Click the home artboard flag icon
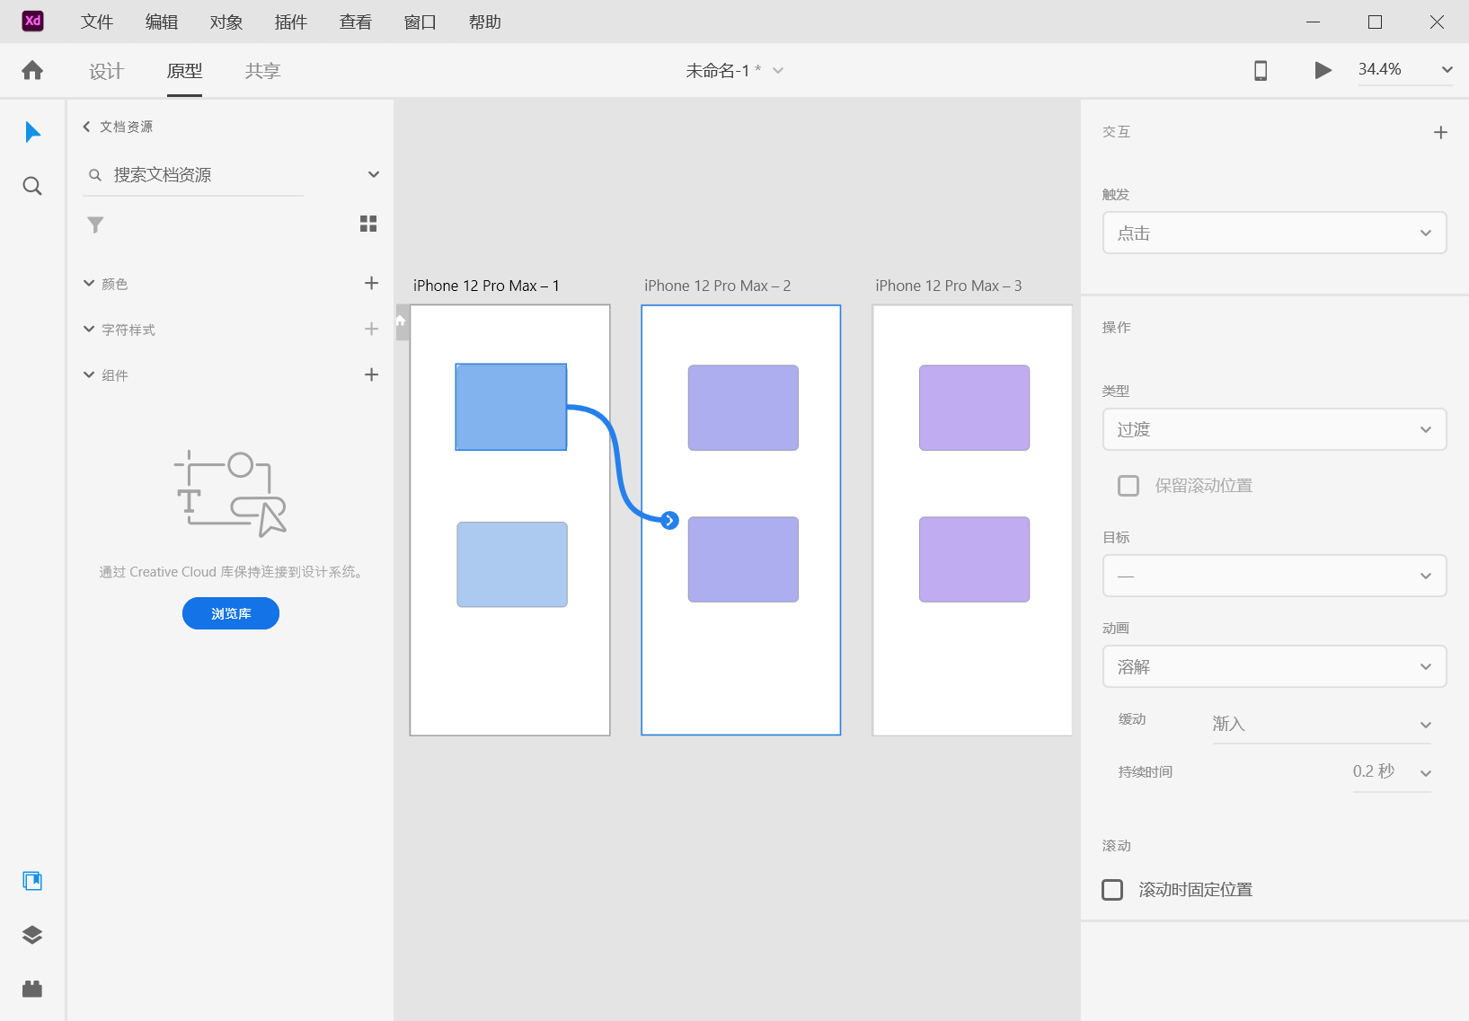Image resolution: width=1469 pixels, height=1021 pixels. pos(402,321)
